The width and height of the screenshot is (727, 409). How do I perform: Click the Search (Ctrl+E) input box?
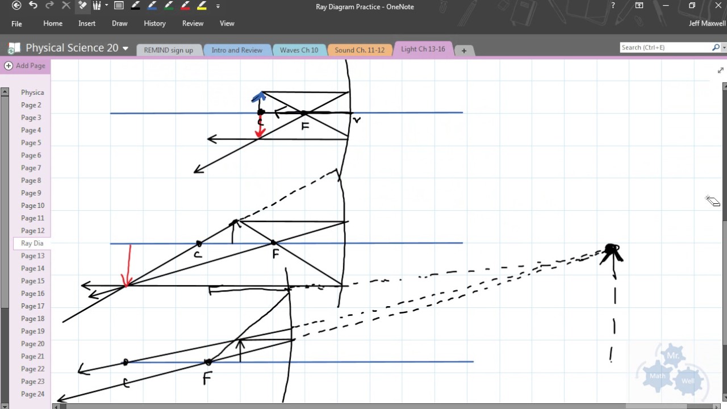(665, 48)
